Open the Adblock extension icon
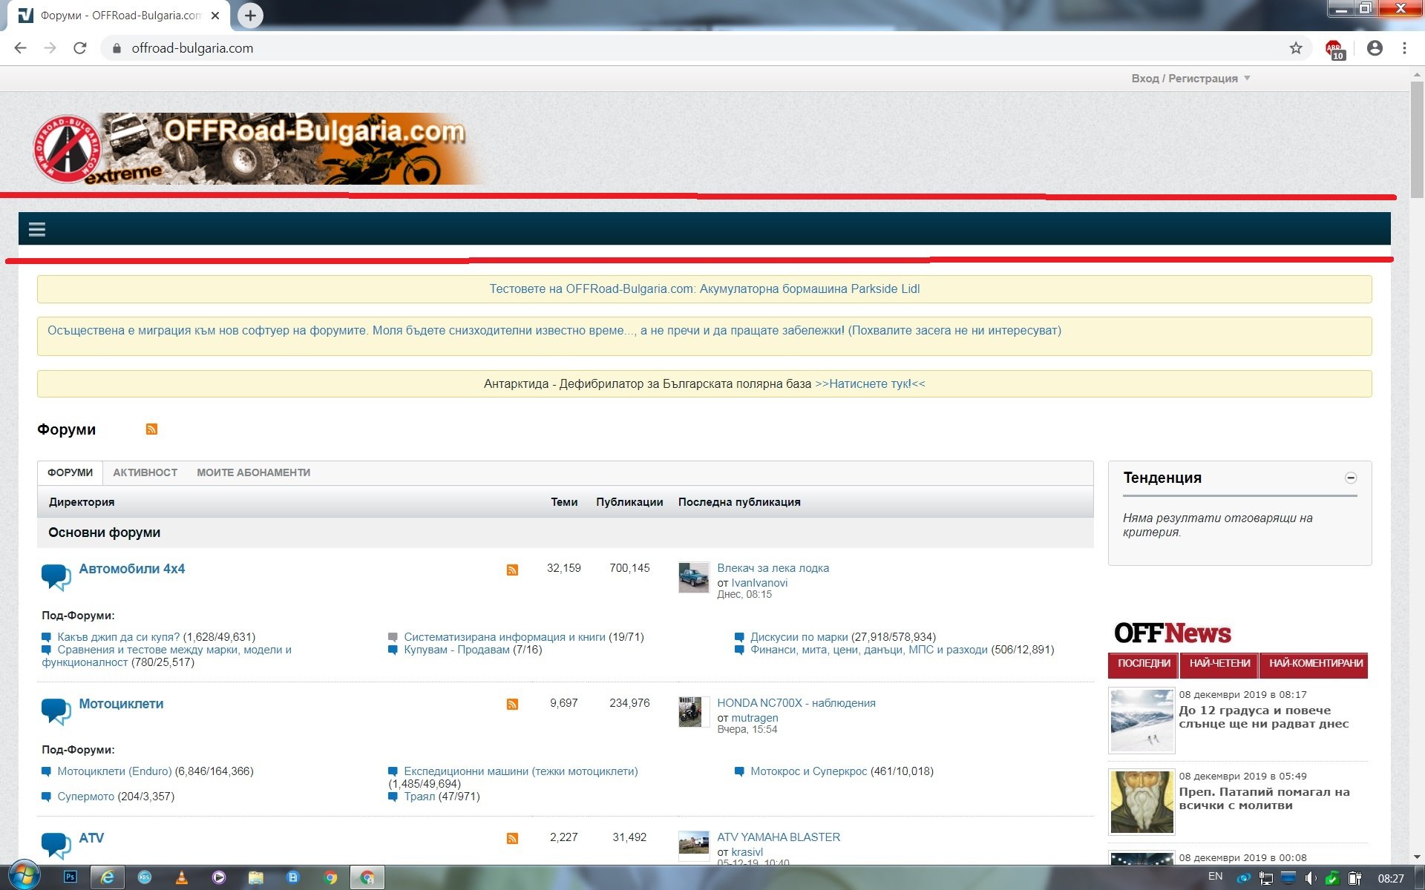This screenshot has height=890, width=1425. (x=1334, y=49)
